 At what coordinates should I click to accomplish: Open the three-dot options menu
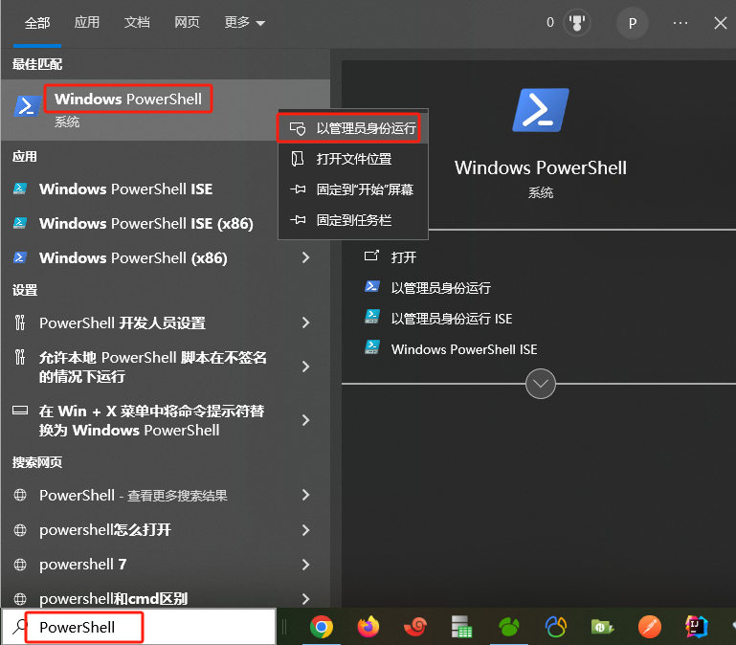(680, 23)
